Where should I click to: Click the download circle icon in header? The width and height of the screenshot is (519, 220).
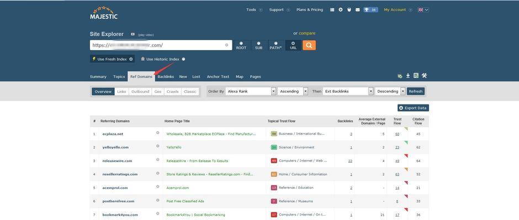341,10
